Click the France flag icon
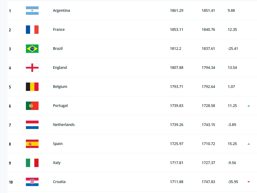 (x=32, y=30)
